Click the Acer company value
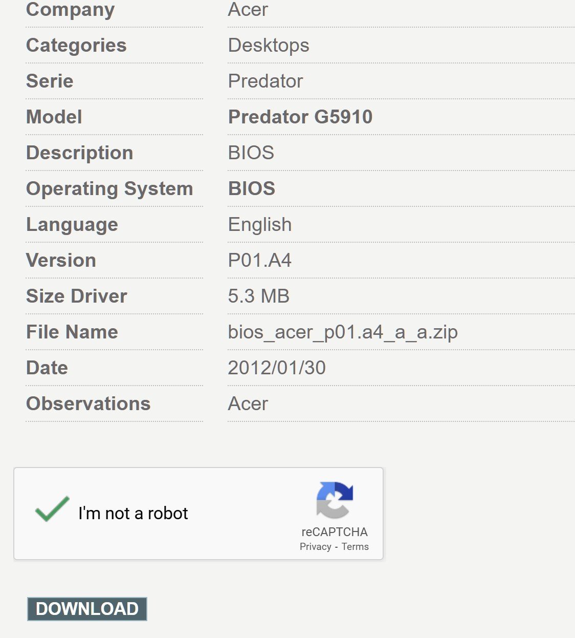This screenshot has height=638, width=575. (248, 9)
